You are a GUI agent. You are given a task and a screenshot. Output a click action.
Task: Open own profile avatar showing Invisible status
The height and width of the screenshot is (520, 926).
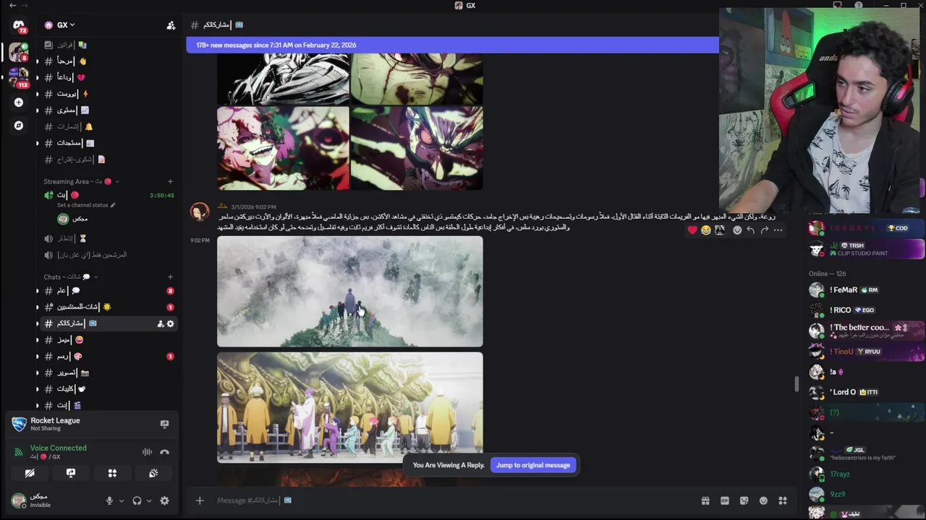(19, 500)
